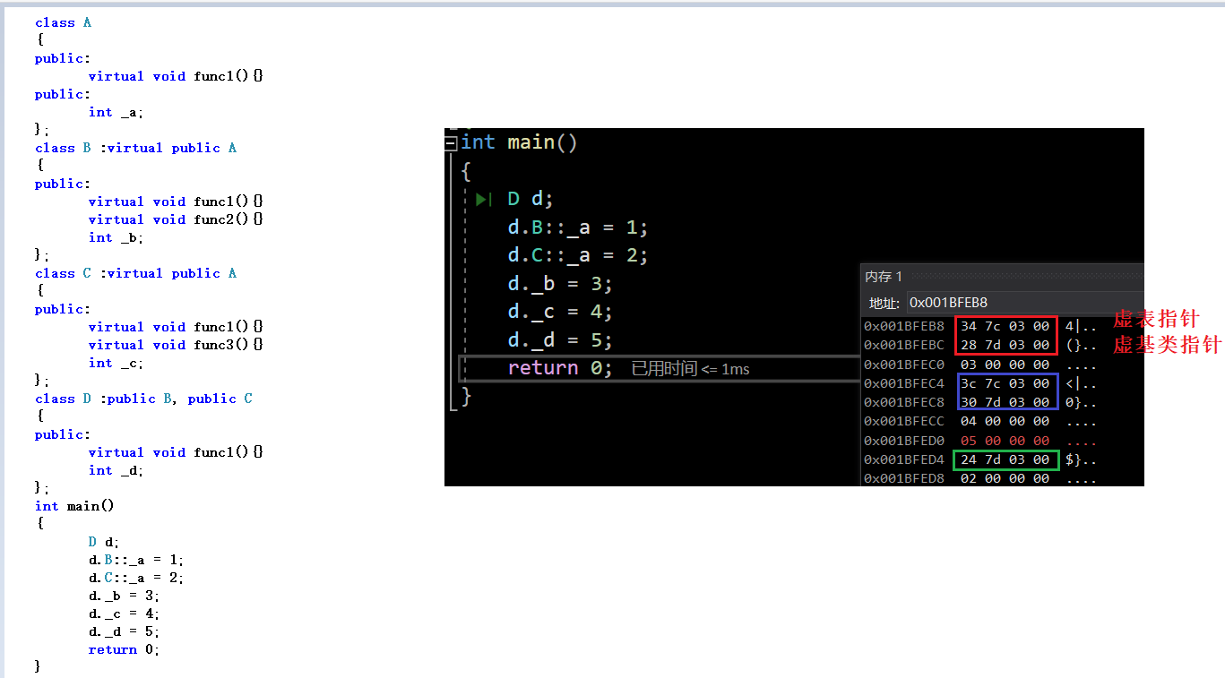
Task: Click memory row address 0x001BFECC
Action: pos(904,421)
